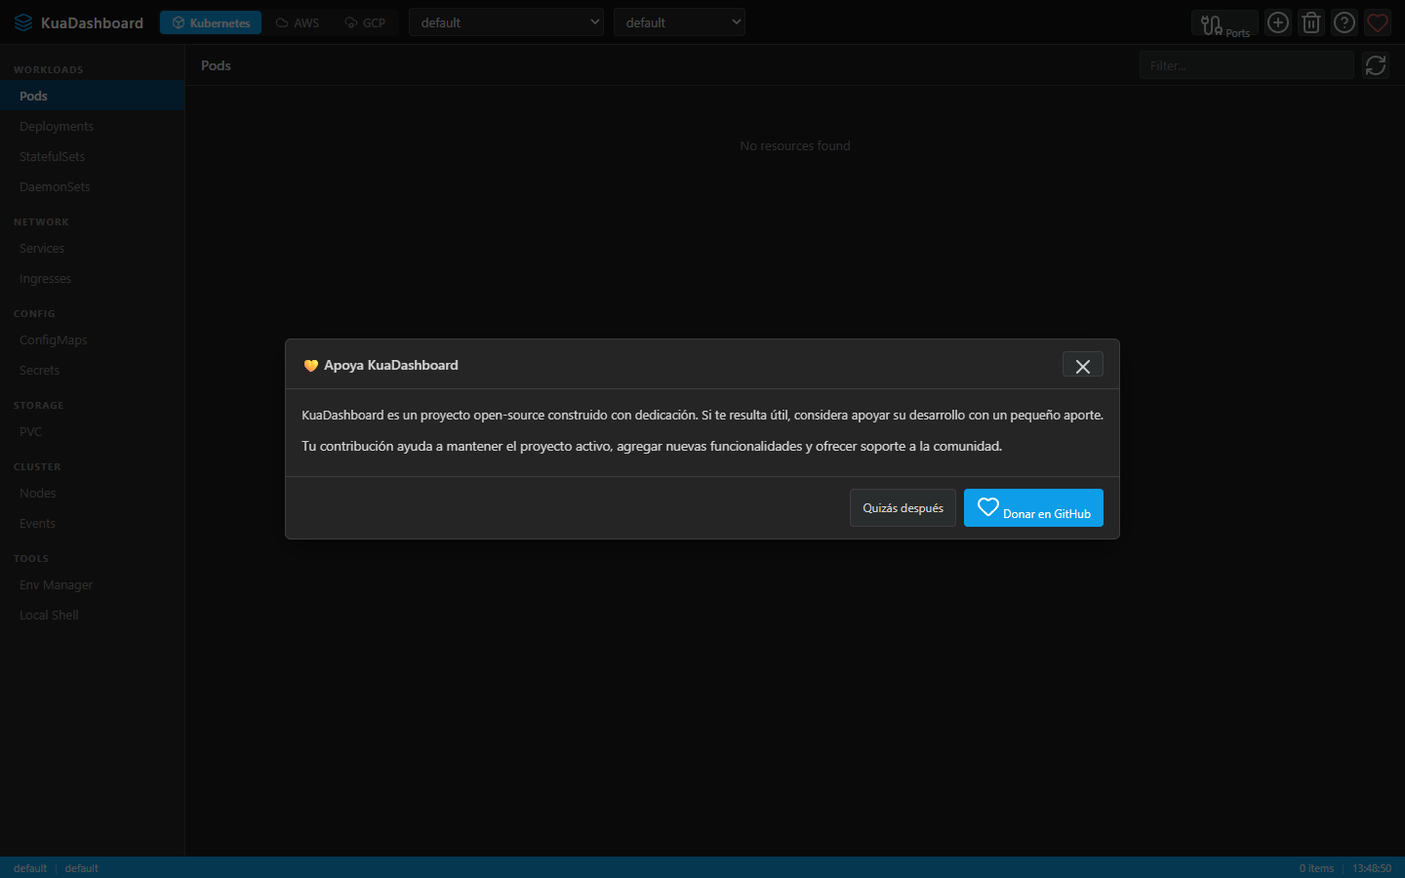The width and height of the screenshot is (1405, 878).
Task: Switch to the Kubernetes provider tab
Action: click(211, 22)
